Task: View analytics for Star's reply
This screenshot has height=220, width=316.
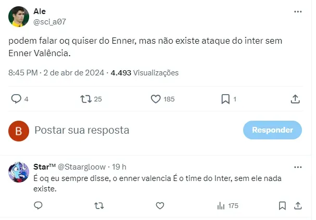Action: point(220,206)
